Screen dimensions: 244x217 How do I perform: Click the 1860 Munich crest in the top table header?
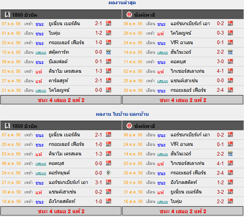[7, 14]
